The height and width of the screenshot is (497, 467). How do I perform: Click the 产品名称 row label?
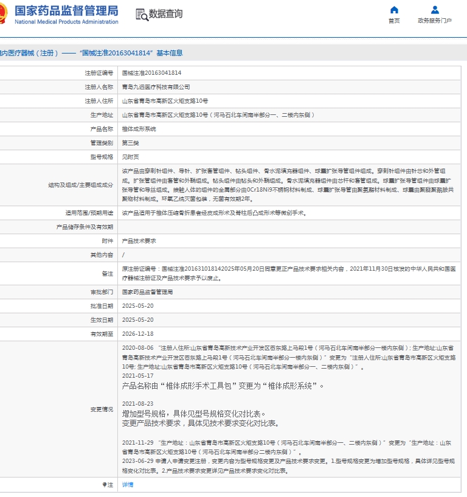[x=102, y=129]
